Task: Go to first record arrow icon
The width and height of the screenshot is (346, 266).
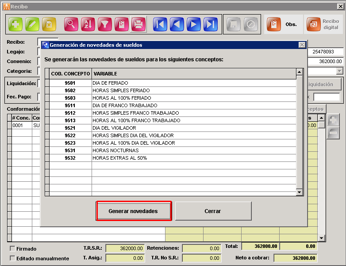Action: 160,24
